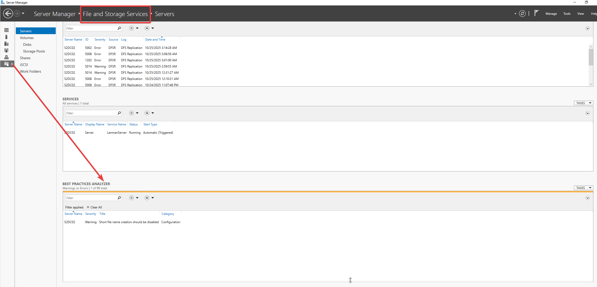Open Dashboard from the icon sidebar
The image size is (597, 287).
coord(6,30)
